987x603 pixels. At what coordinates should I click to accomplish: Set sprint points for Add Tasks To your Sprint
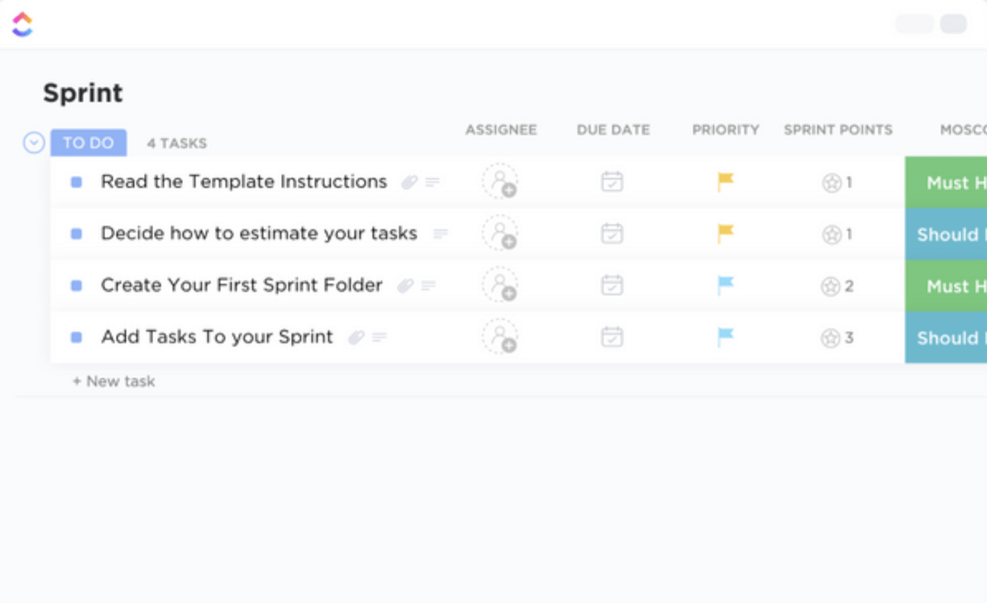[837, 337]
